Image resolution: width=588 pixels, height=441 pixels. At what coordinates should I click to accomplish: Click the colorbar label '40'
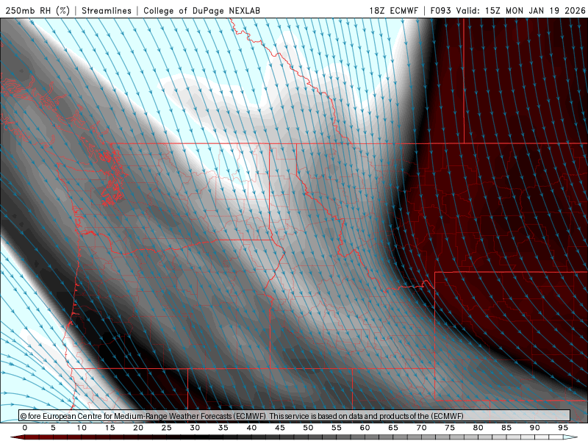[251, 428]
